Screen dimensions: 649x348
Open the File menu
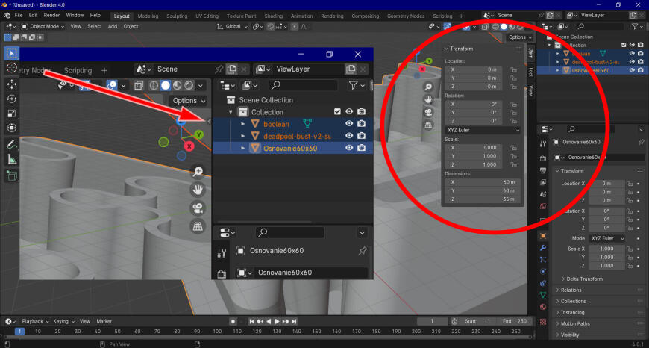(x=19, y=16)
